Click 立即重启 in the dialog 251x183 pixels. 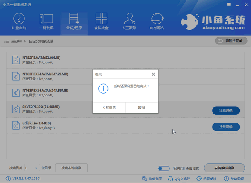click(109, 107)
